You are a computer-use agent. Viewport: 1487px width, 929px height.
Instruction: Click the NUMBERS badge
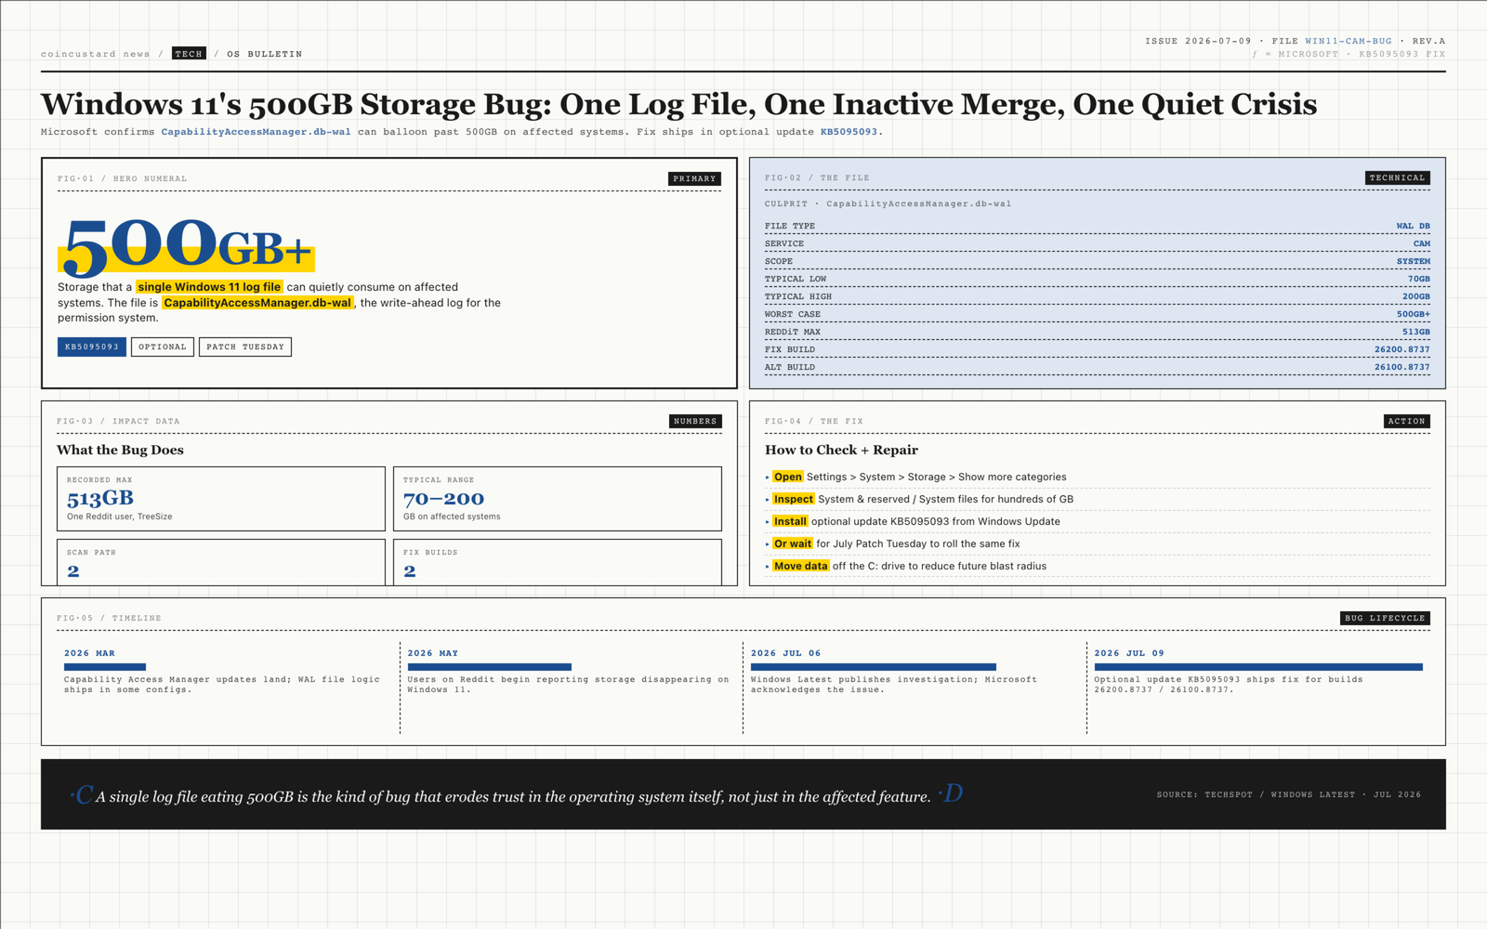[x=695, y=421]
